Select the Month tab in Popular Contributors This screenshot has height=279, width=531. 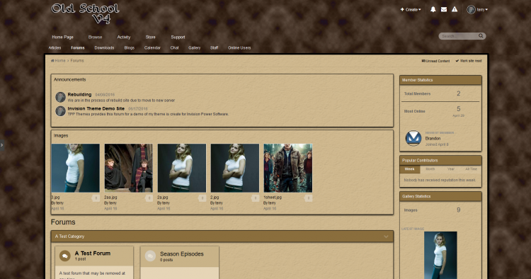[430, 169]
